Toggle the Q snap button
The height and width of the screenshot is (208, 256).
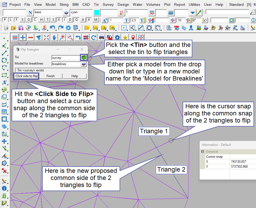pos(76,20)
